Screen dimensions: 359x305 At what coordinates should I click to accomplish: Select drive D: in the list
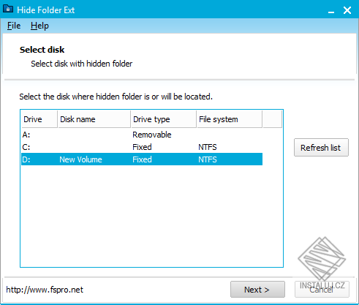(142, 159)
